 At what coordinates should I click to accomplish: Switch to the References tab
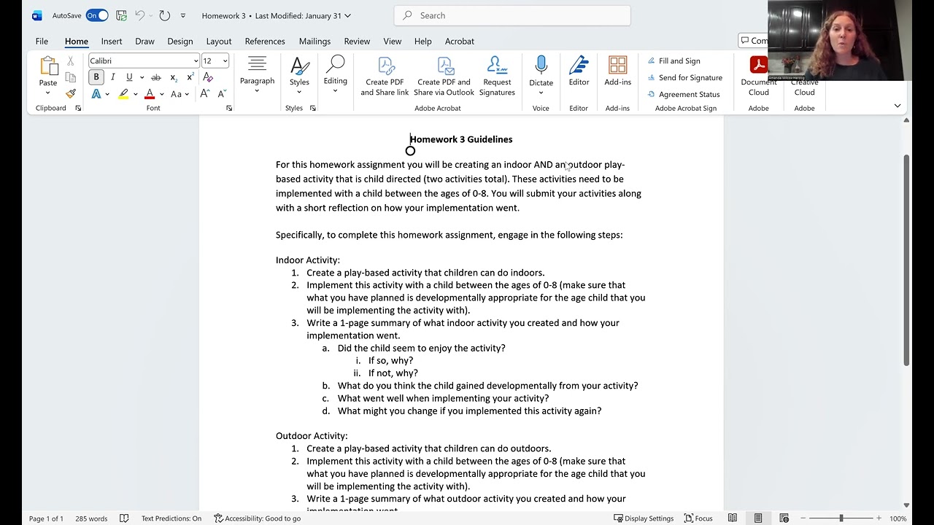pyautogui.click(x=265, y=42)
